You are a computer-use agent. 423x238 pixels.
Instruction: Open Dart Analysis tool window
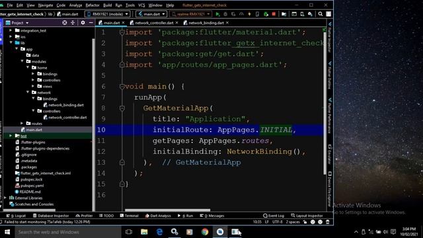coord(158,216)
